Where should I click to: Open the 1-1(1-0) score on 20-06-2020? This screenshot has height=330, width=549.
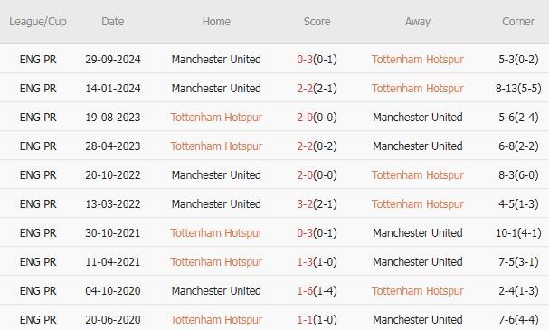[x=317, y=319]
